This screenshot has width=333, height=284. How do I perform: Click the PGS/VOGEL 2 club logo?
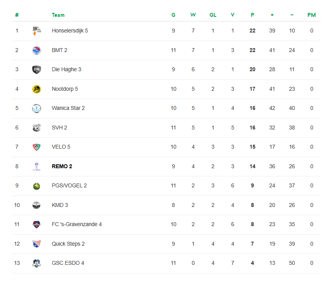pyautogui.click(x=36, y=186)
